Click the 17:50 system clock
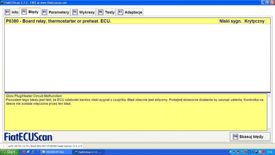The width and height of the screenshot is (275, 155). 270,152
